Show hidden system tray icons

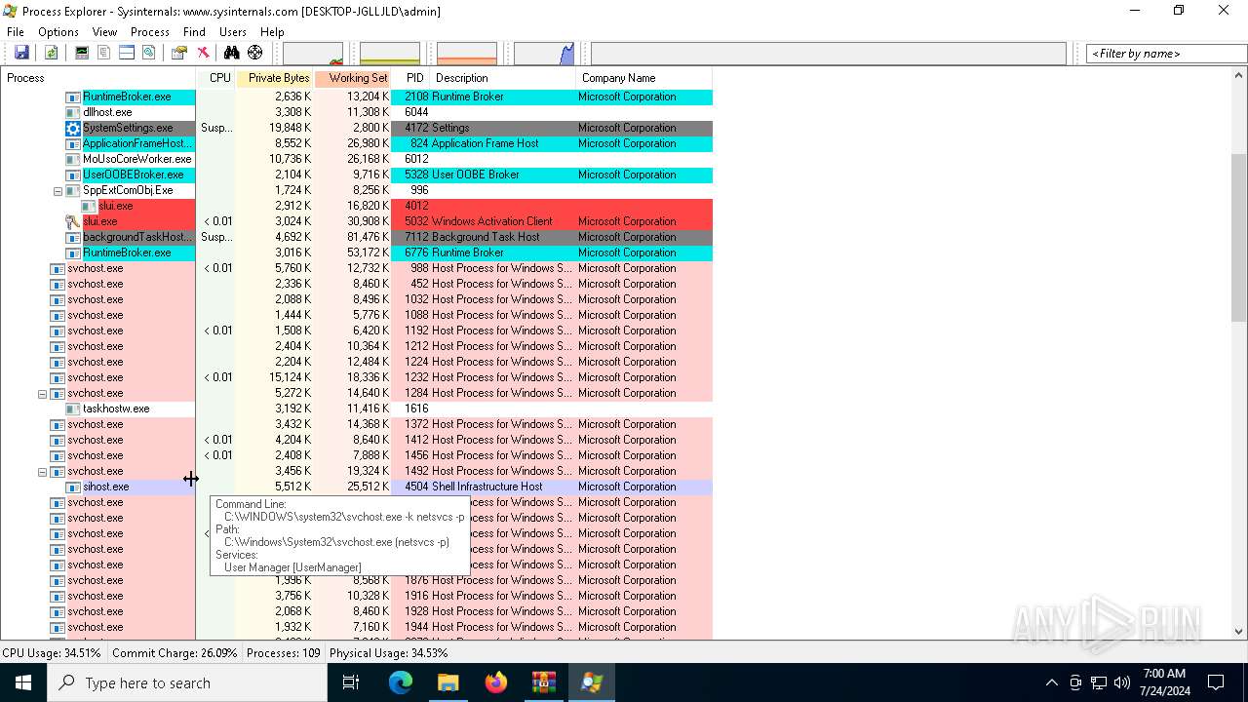(x=1051, y=682)
